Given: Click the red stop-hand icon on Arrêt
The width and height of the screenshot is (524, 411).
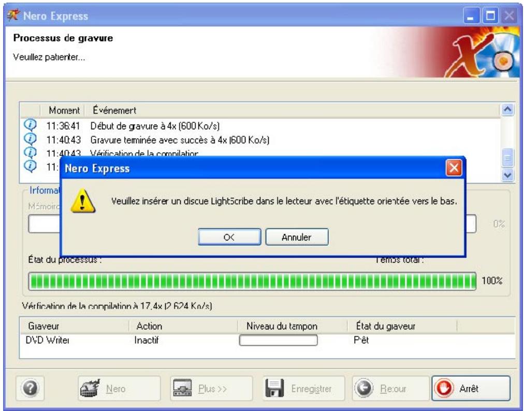Looking at the screenshot, I should click(x=443, y=388).
